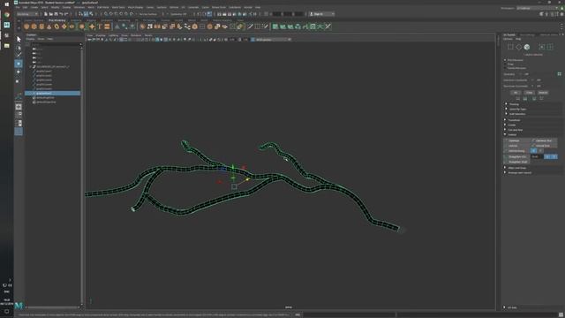Viewport: 565px width, 318px height.
Task: Open the Modeling menu set dropdown
Action: [x=27, y=14]
